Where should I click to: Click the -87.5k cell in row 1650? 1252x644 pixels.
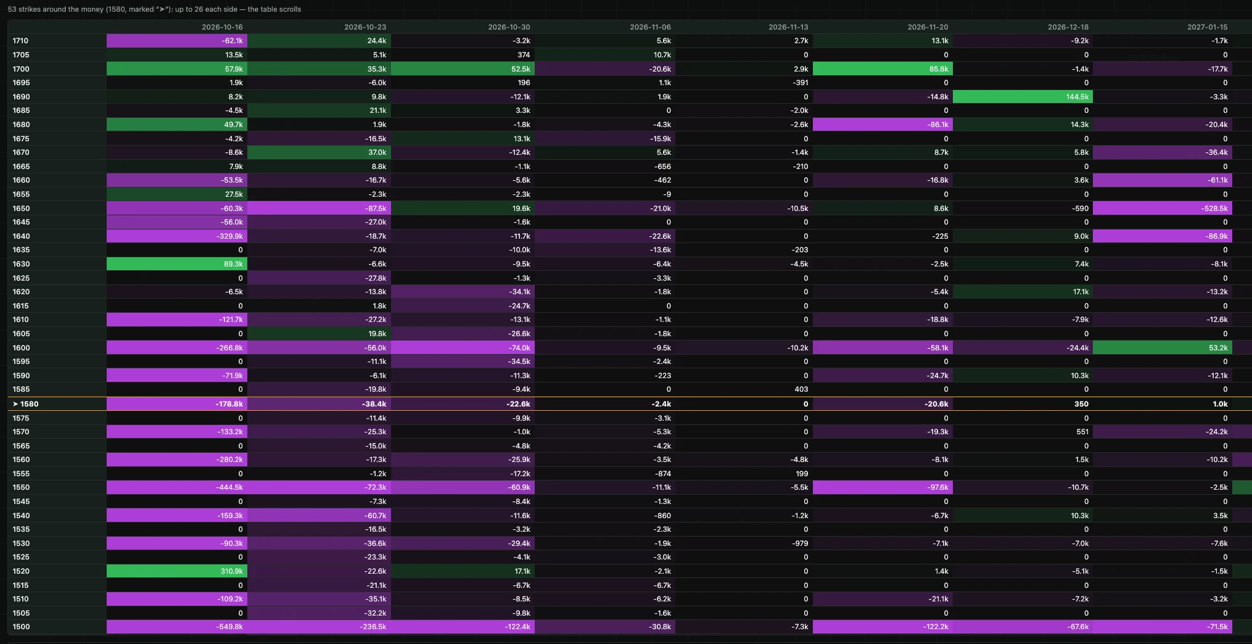click(319, 208)
